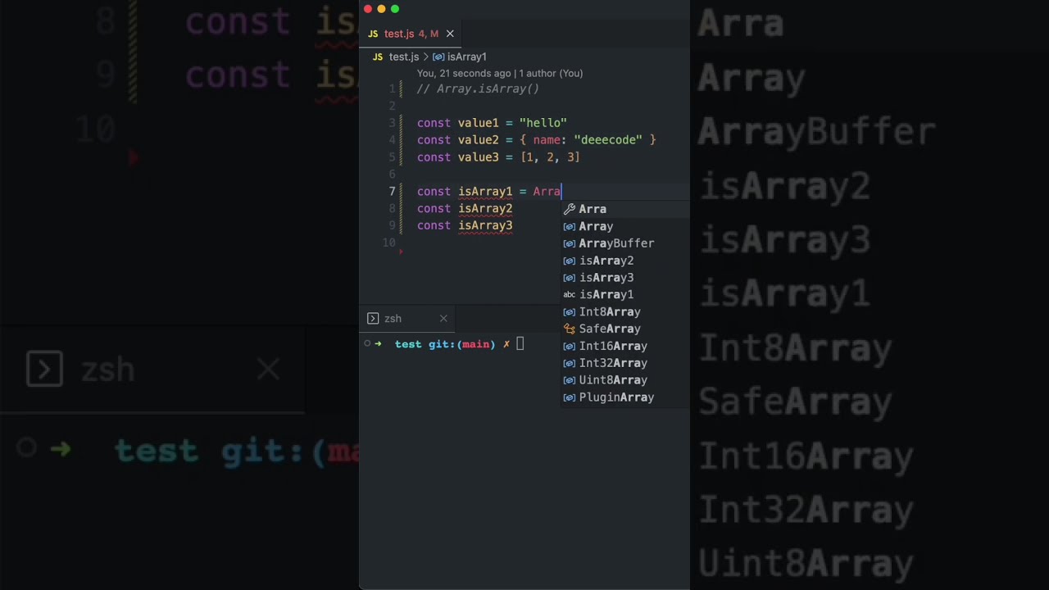
Task: Click the abc icon beside isArray1
Action: click(570, 295)
